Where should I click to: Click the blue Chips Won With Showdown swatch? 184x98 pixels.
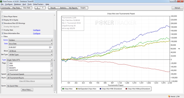pyautogui.click(x=100, y=89)
